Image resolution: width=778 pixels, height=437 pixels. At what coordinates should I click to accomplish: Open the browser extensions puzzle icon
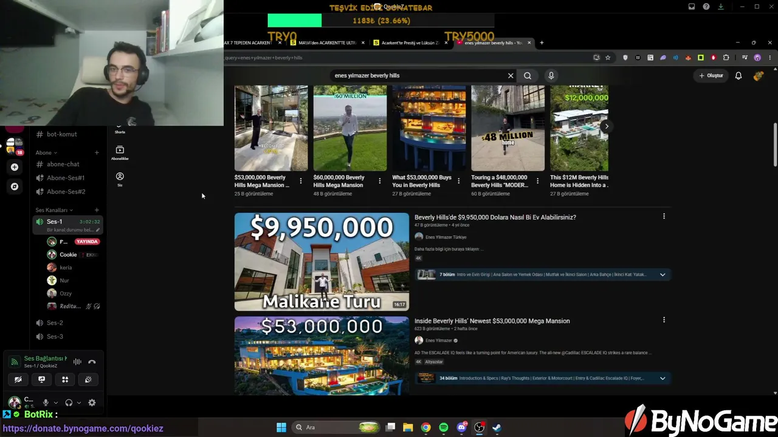[726, 58]
